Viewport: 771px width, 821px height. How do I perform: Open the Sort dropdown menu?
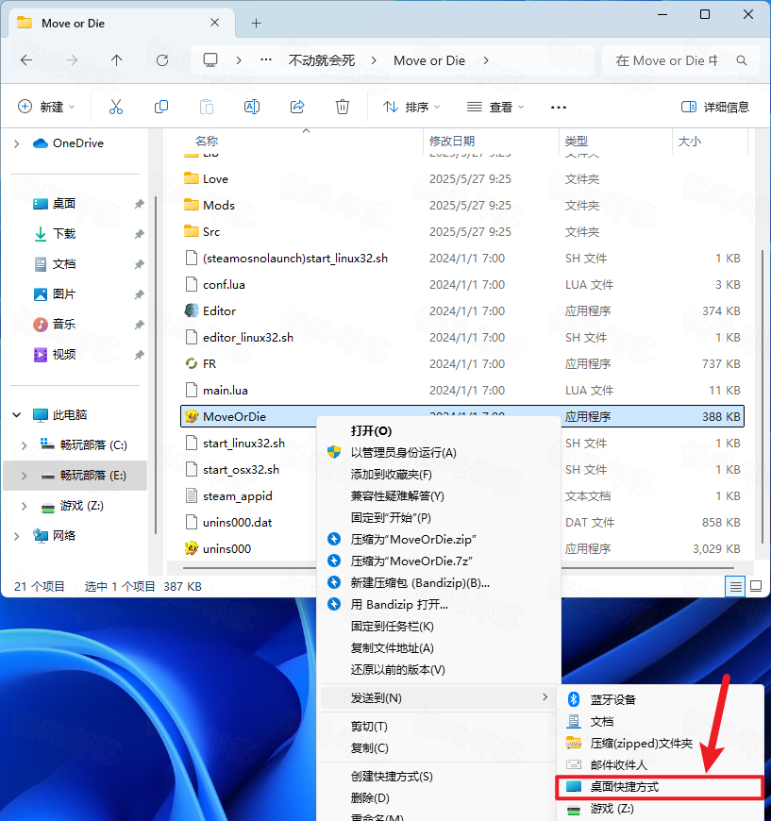411,107
